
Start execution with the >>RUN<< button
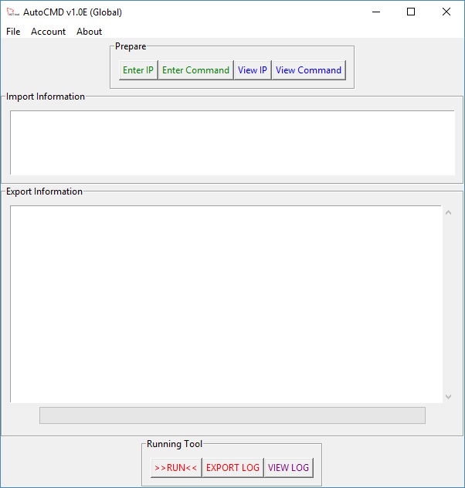pyautogui.click(x=176, y=467)
